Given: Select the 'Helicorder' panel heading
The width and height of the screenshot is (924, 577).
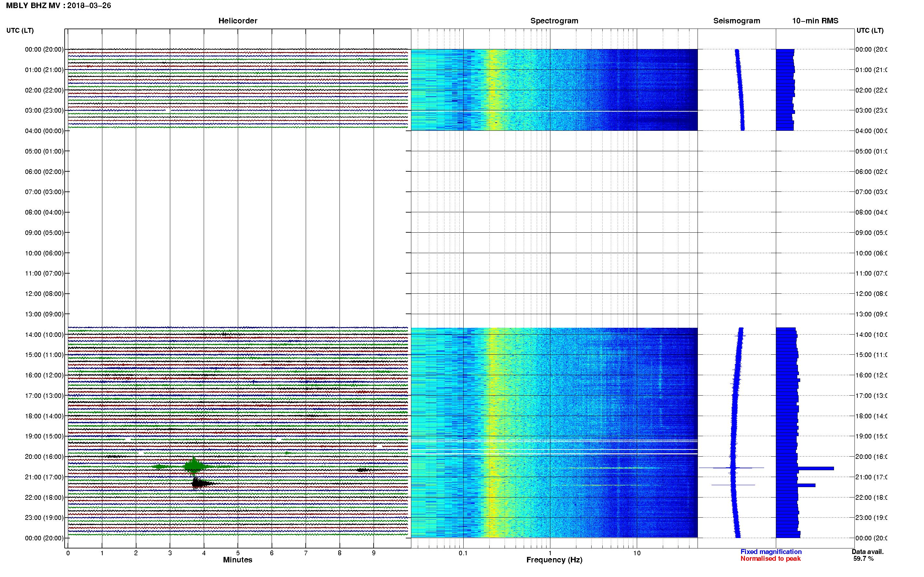Looking at the screenshot, I should [x=237, y=21].
